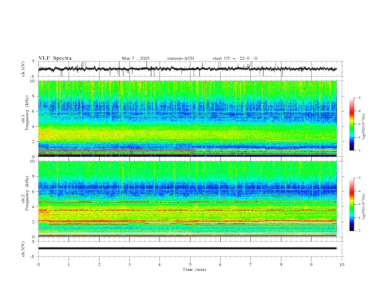Click the 'VLF Spectra' title text
This screenshot has height=297, width=385.
point(55,58)
